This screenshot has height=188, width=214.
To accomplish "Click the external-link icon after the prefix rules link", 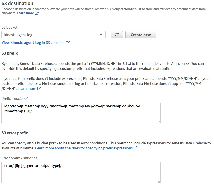I will tap(135, 148).
